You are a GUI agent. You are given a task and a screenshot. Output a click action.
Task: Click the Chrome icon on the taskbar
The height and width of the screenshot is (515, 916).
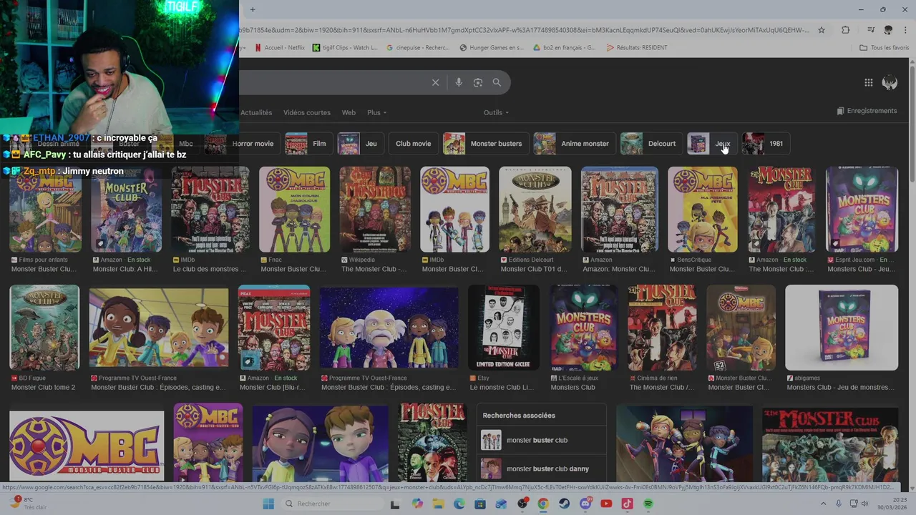pyautogui.click(x=543, y=504)
